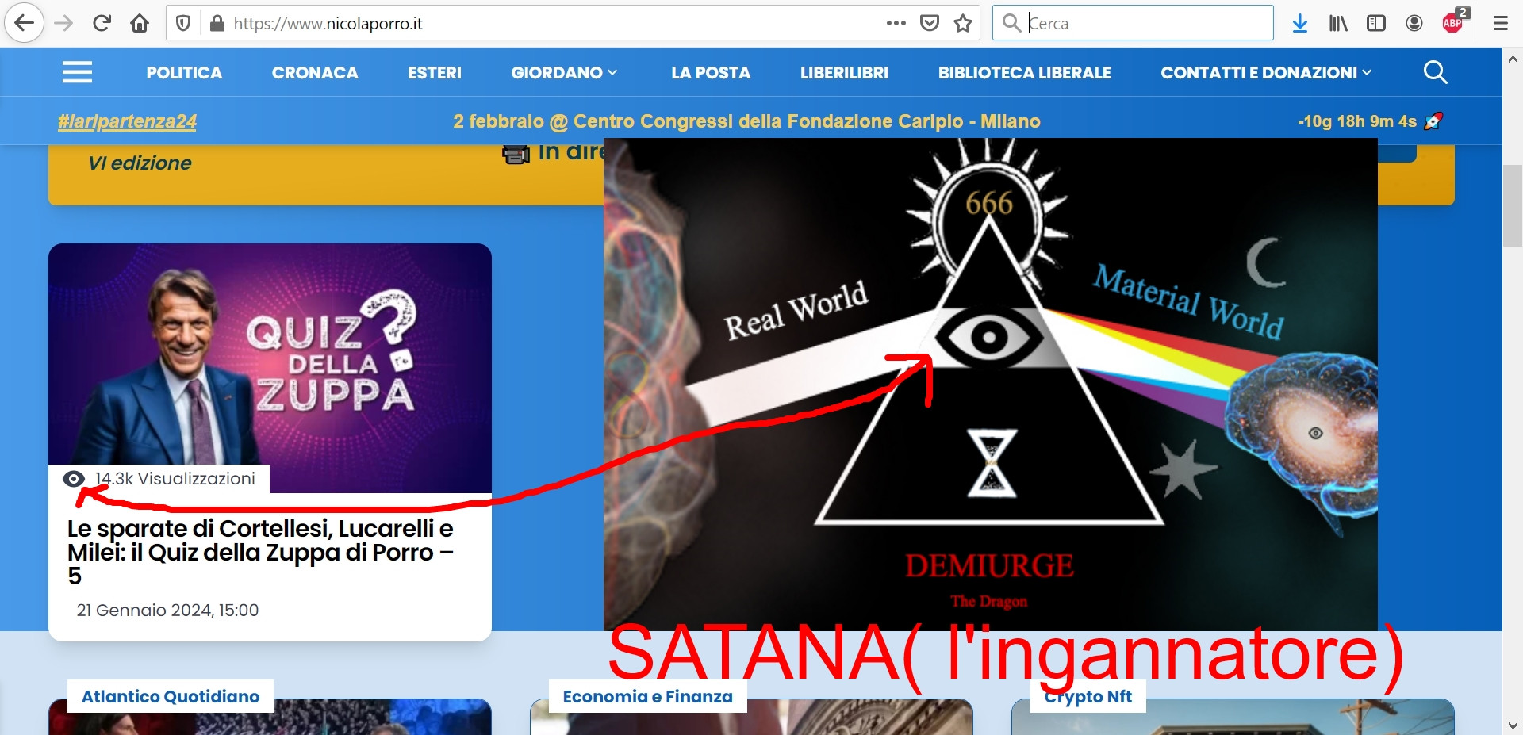Screen dimensions: 1523x735
Task: Click the VI edizione text in banner
Action: pos(140,163)
